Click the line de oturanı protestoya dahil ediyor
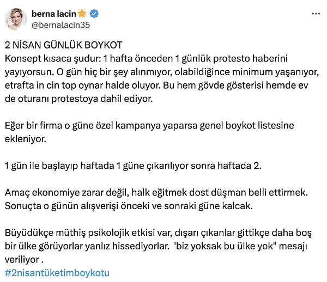327x282 pixels. (x=79, y=99)
